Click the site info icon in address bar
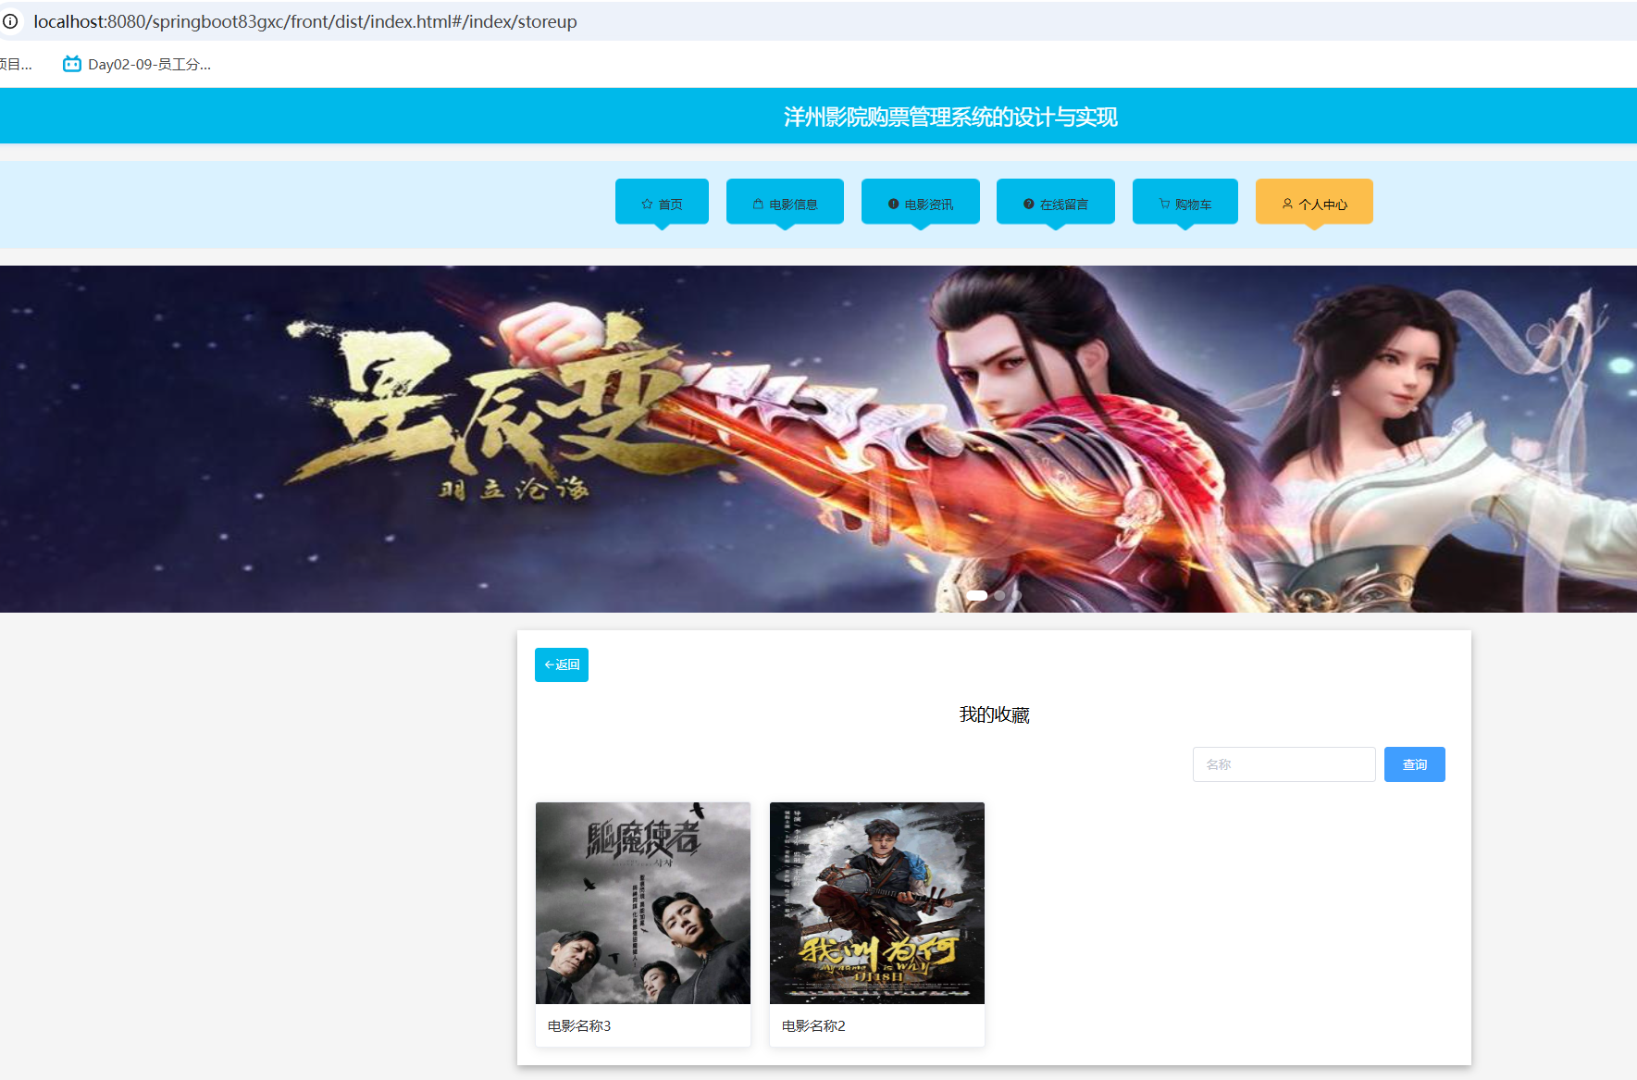 pos(10,21)
